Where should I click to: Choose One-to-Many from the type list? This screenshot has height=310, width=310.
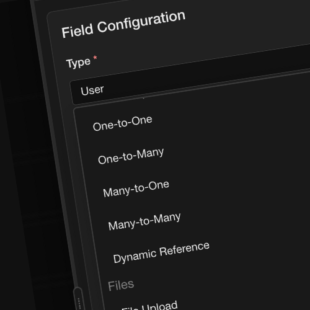tap(131, 156)
